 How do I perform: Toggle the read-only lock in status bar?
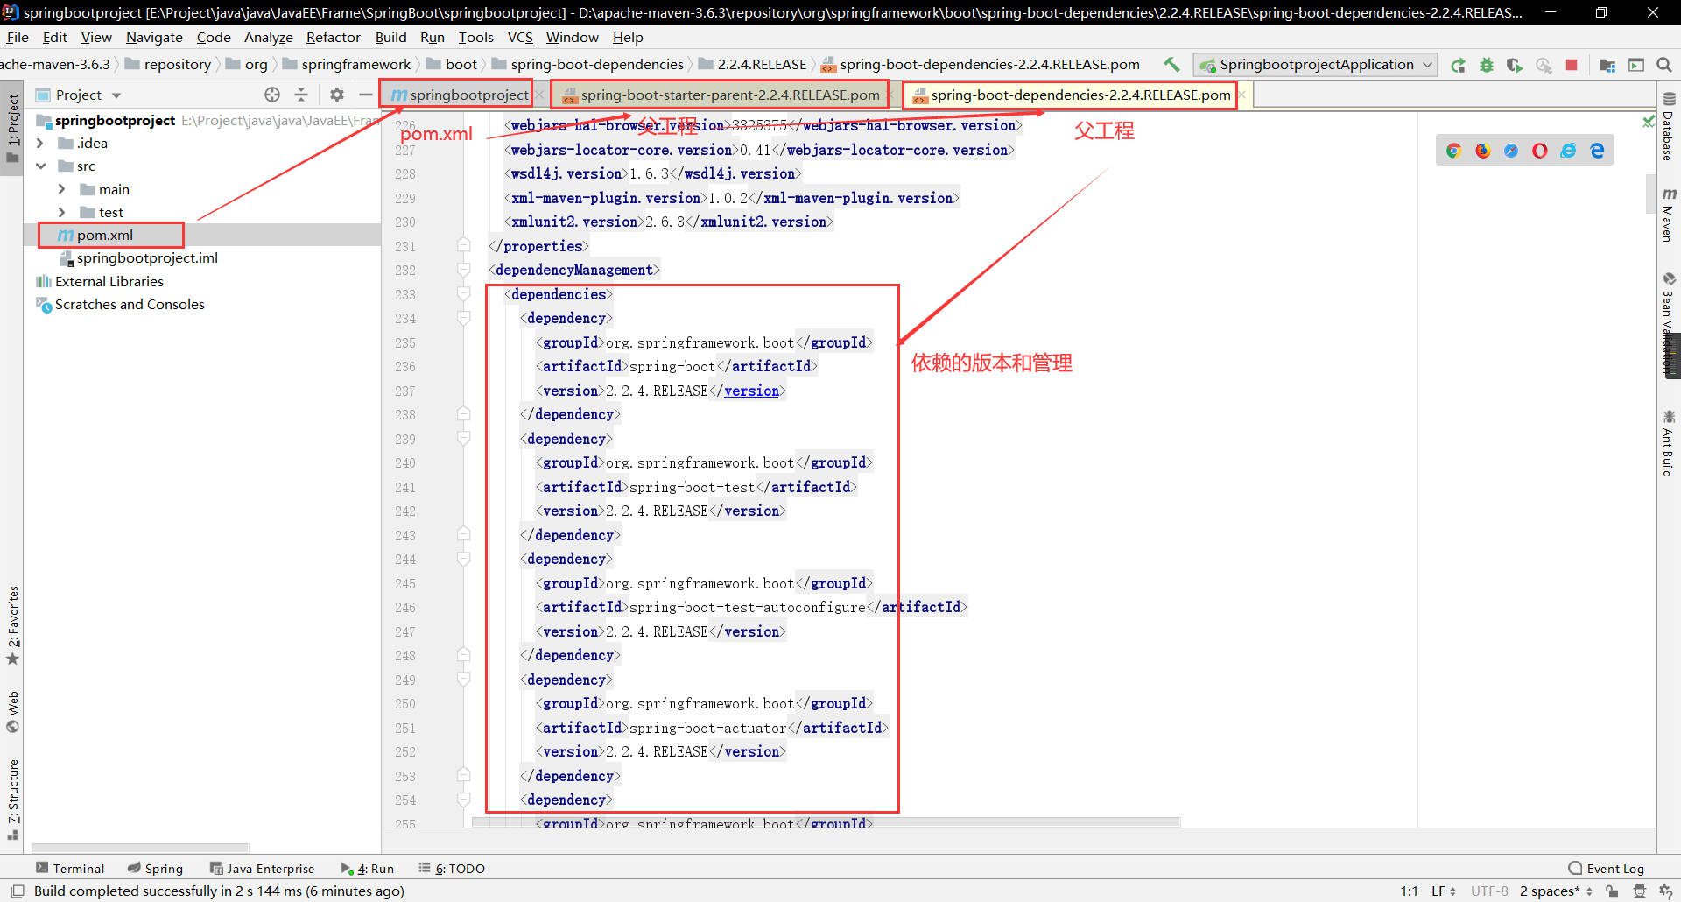[x=1612, y=891]
